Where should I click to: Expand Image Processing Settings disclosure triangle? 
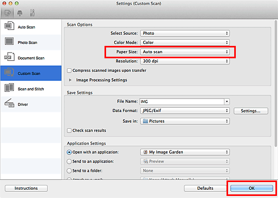pos(70,80)
